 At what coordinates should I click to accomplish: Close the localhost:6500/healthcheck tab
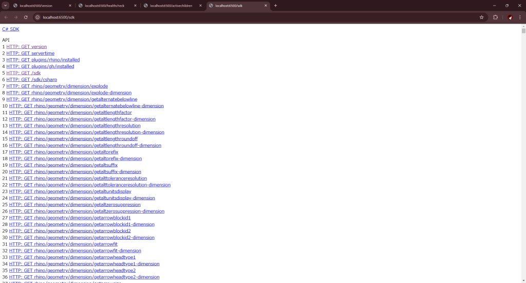(135, 6)
